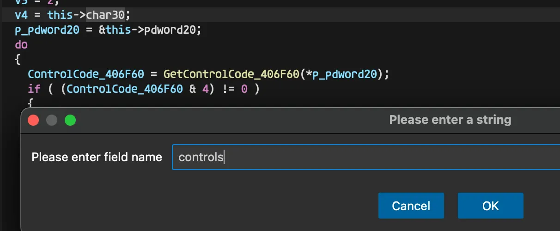Click the gray minimize window button

click(52, 121)
